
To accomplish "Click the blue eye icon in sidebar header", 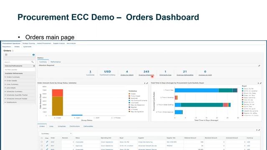I will pyautogui.click(x=33, y=55).
